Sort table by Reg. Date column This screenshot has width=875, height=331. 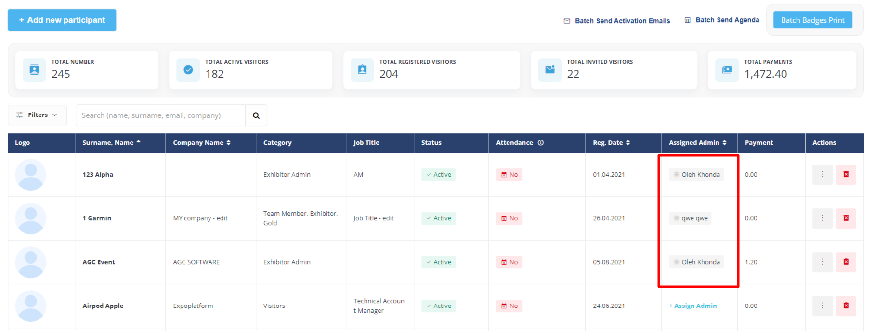[611, 143]
